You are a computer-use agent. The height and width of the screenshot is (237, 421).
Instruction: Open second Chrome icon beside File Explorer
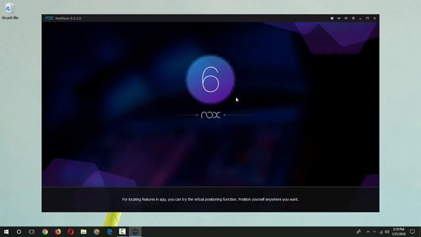(97, 232)
